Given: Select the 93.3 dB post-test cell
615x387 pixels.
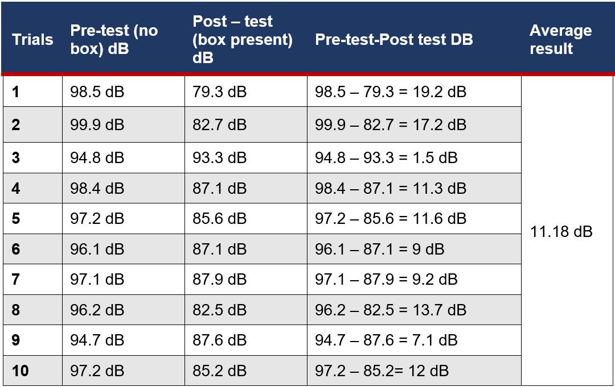Looking at the screenshot, I should click(x=219, y=157).
